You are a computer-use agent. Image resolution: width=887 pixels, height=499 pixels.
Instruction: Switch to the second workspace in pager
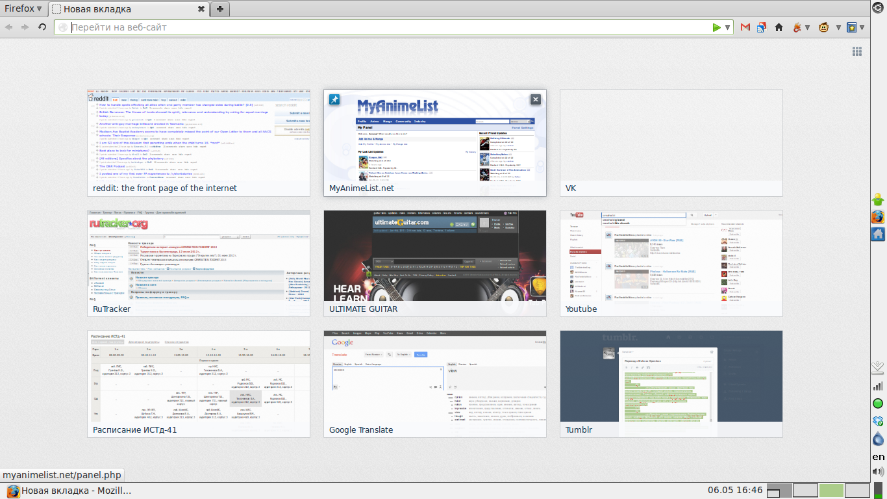[x=805, y=491]
